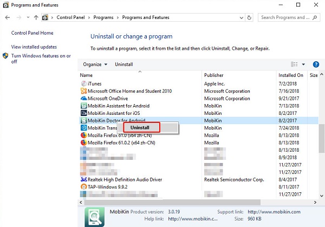Select MobiKin Assistant for Android entry

[119, 106]
